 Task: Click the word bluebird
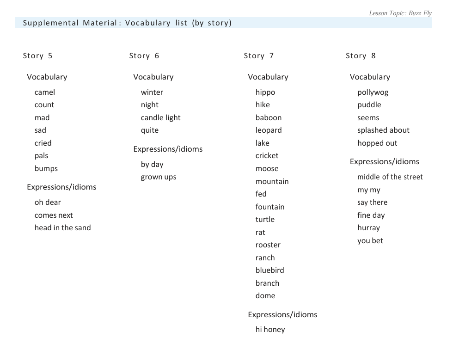269,270
